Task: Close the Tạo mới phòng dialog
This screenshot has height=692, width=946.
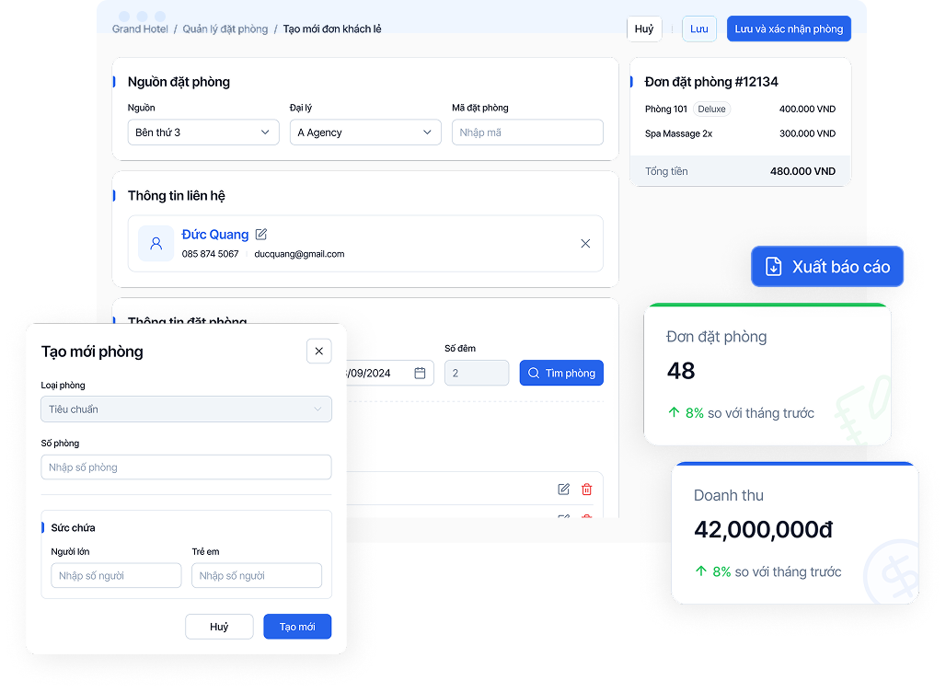Action: (318, 351)
